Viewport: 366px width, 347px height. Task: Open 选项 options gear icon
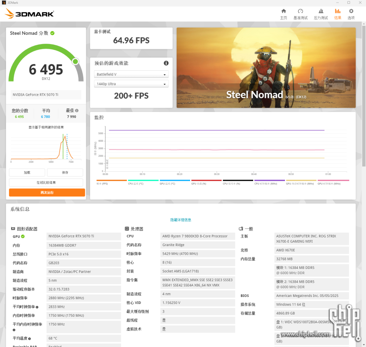pyautogui.click(x=351, y=11)
